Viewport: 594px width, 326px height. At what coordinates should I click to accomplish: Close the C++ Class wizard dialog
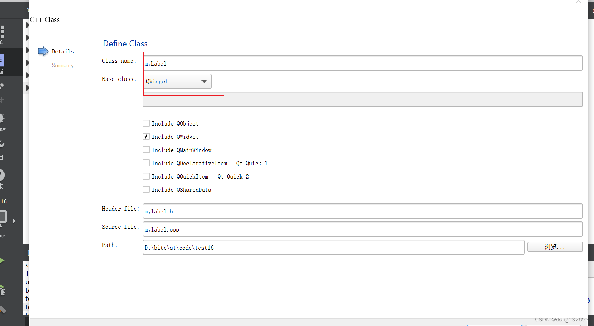(x=579, y=2)
